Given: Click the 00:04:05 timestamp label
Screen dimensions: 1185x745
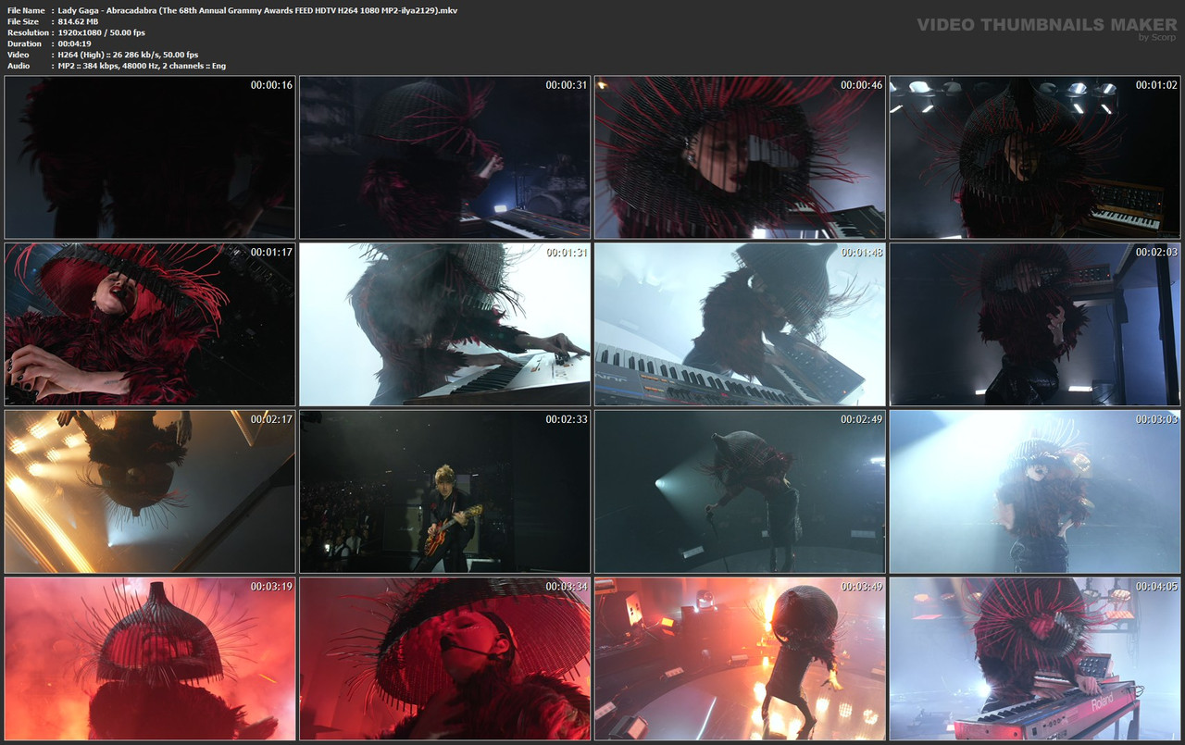Looking at the screenshot, I should (1156, 586).
